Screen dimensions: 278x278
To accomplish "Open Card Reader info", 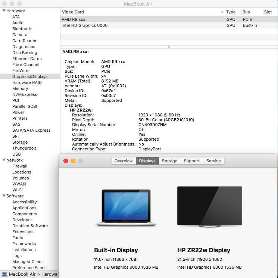I will pyautogui.click(x=24, y=41).
